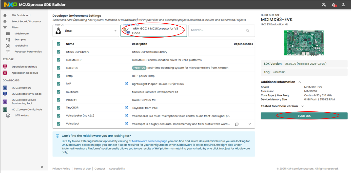Click the SDK Dashboard home icon
The image size is (351, 173).
coord(5,15)
